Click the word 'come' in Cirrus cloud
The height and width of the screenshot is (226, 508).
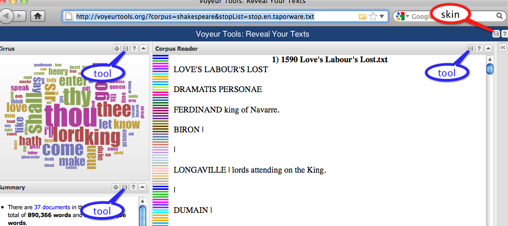[x=63, y=150]
